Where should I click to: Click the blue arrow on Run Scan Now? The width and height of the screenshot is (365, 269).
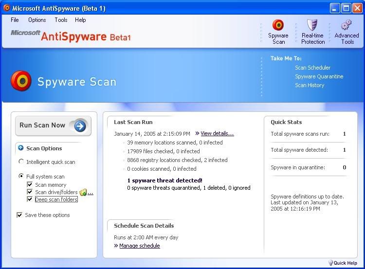pos(80,126)
